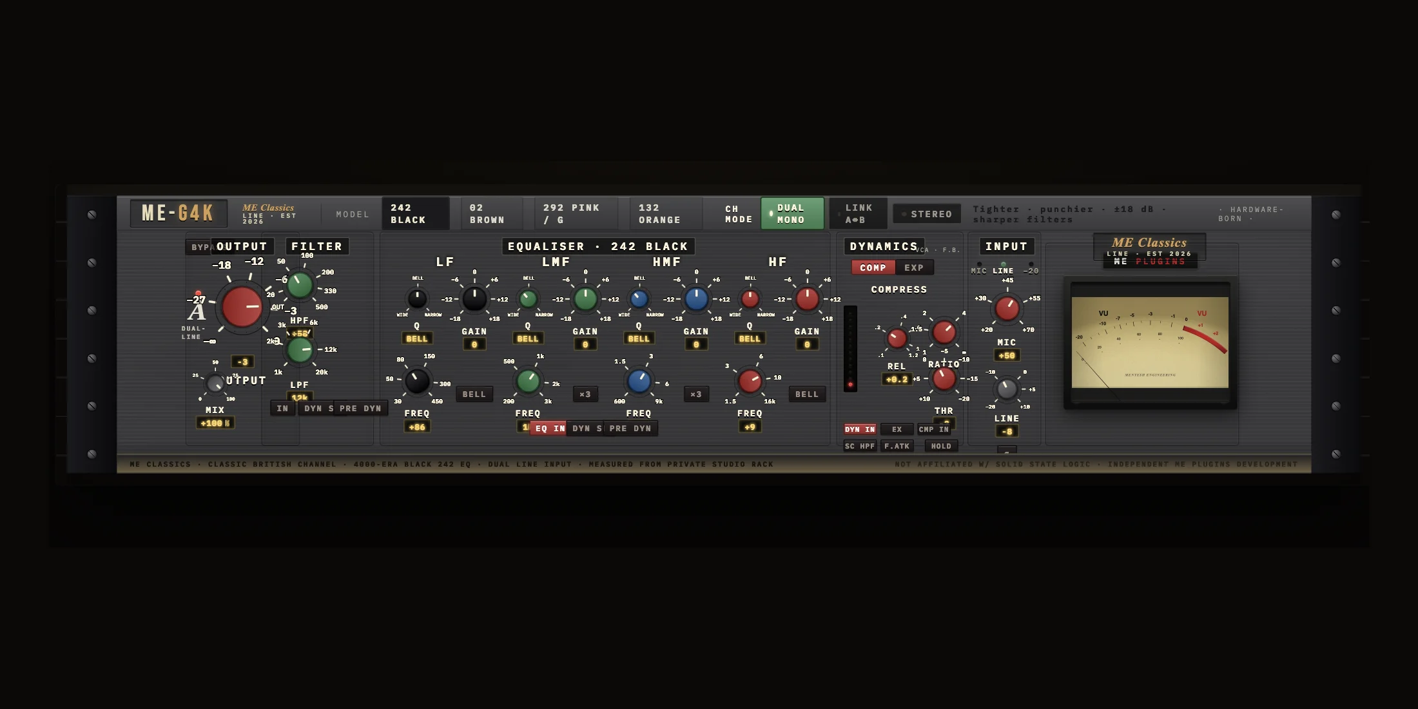Select MIC input source
Image resolution: width=1418 pixels, height=709 pixels.
click(x=978, y=269)
